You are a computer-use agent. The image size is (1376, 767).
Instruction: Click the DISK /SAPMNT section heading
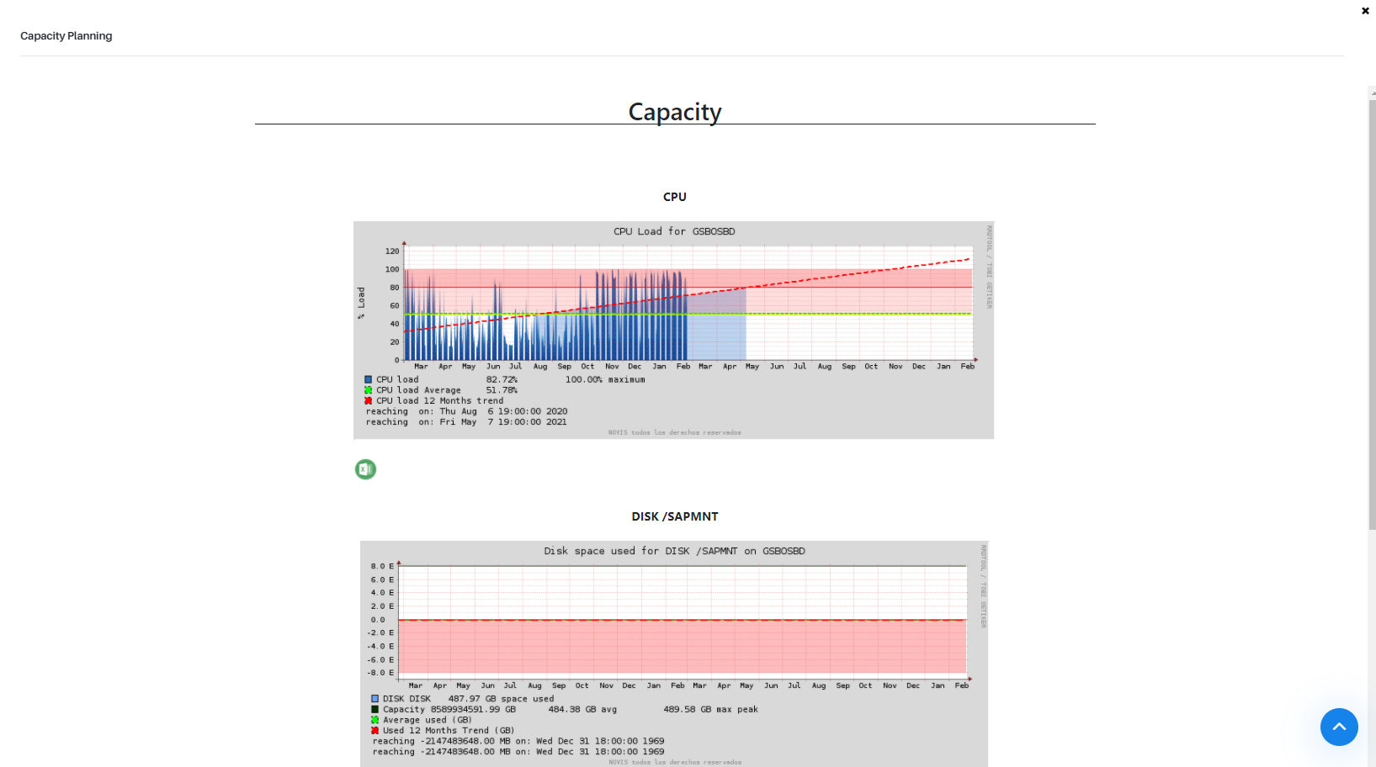[674, 516]
